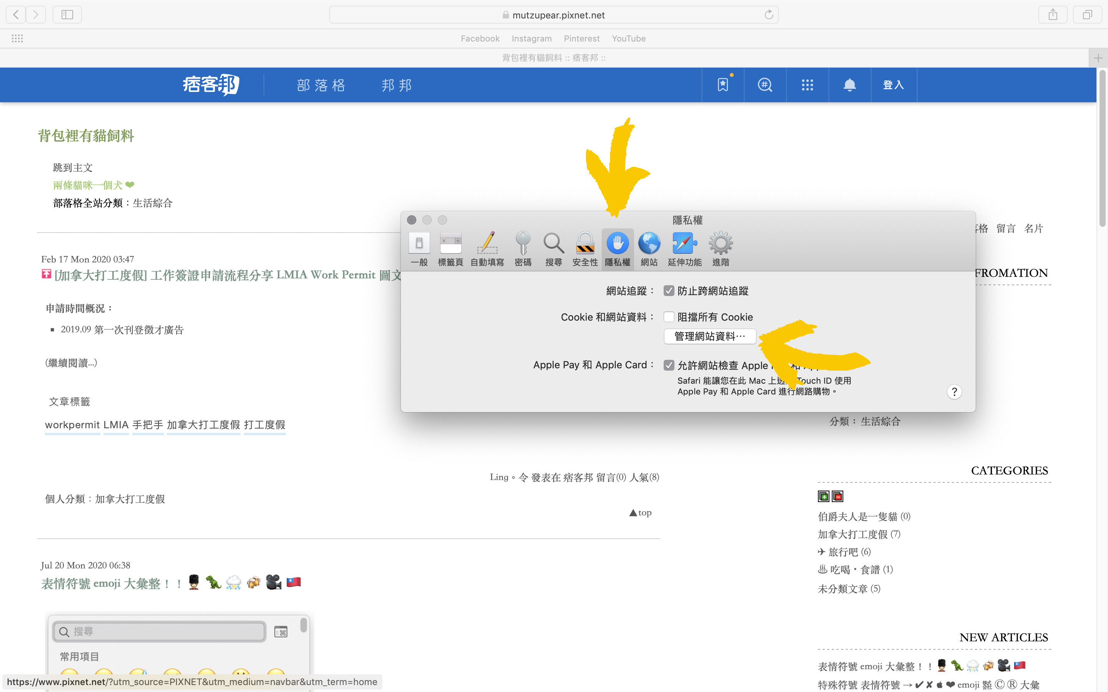Click the top link under first article
Viewport: 1108px width, 692px height.
click(641, 512)
